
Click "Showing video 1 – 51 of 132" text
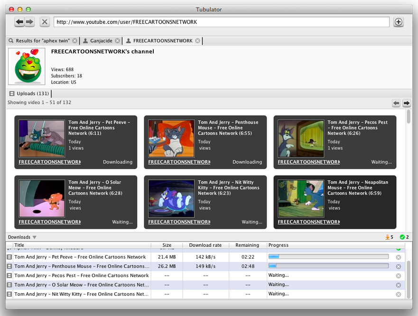point(39,102)
